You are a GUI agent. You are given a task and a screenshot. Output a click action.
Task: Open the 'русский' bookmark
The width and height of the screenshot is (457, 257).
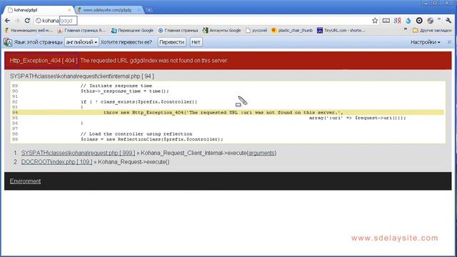(x=256, y=30)
